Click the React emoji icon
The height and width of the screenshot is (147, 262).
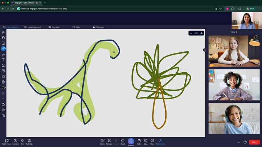point(123,141)
